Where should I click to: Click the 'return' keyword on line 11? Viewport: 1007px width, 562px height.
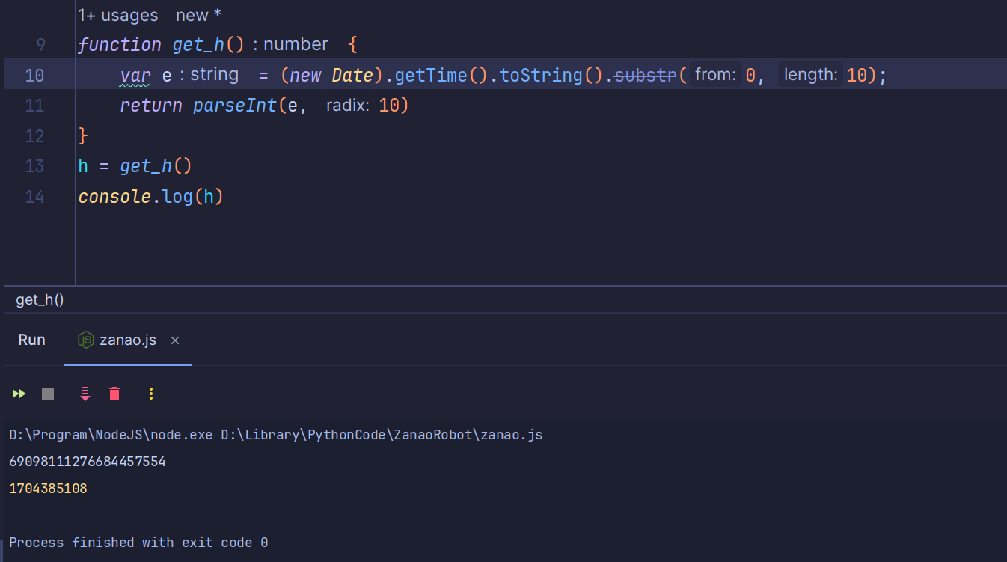(x=151, y=106)
